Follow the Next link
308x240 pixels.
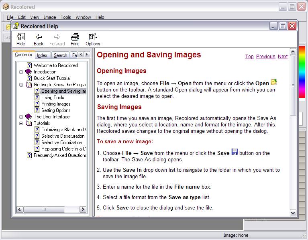[283, 57]
